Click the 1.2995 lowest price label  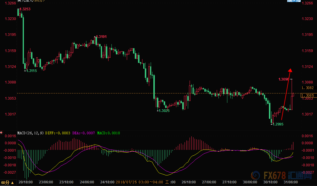278,124
